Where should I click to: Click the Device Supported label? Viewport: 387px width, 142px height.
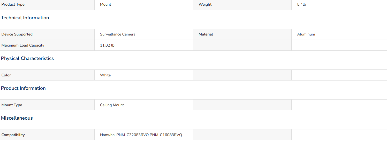point(17,34)
